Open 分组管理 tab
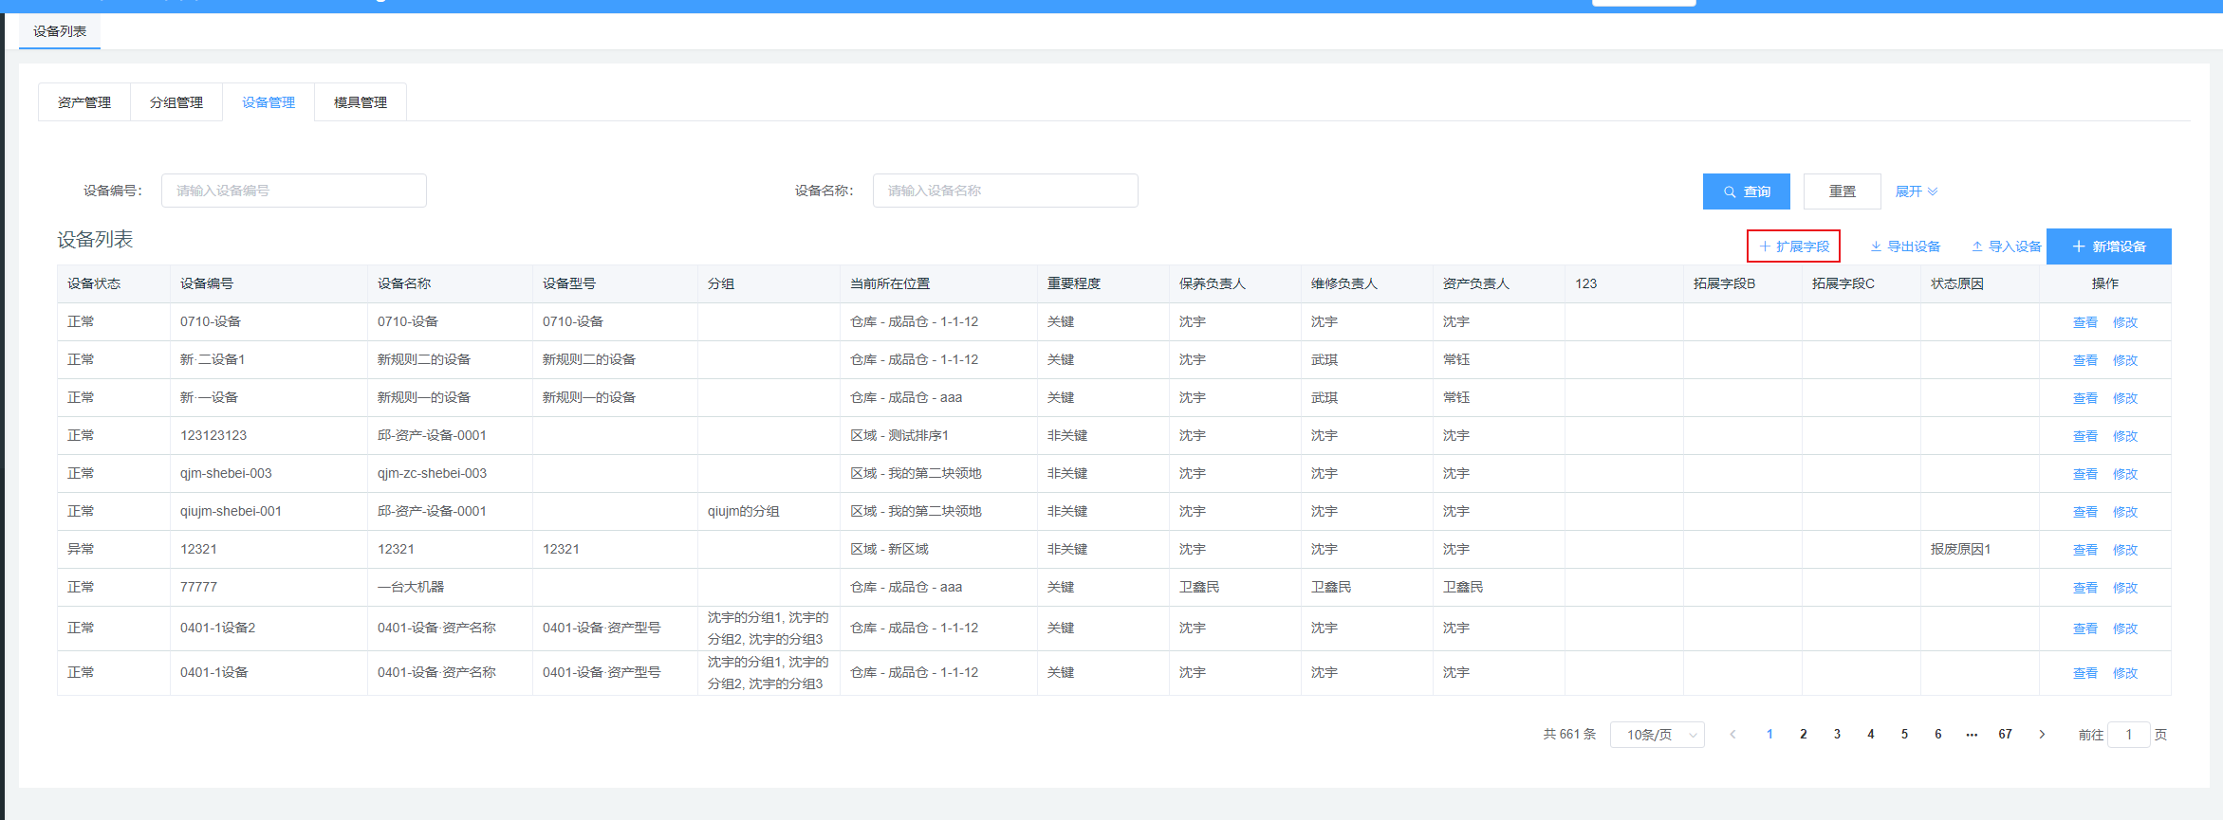Screen dimensions: 2223x820 click(176, 102)
